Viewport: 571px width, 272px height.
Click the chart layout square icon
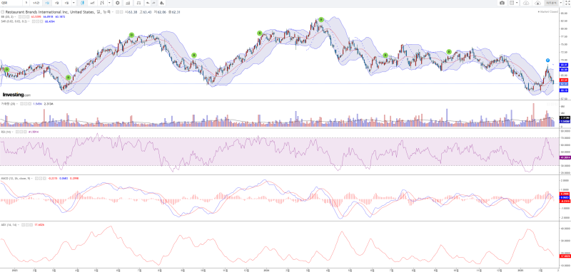point(512,3)
